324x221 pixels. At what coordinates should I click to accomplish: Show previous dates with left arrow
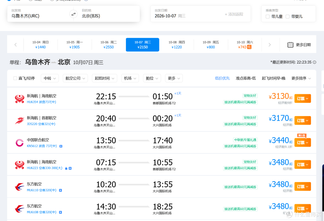click(16, 45)
